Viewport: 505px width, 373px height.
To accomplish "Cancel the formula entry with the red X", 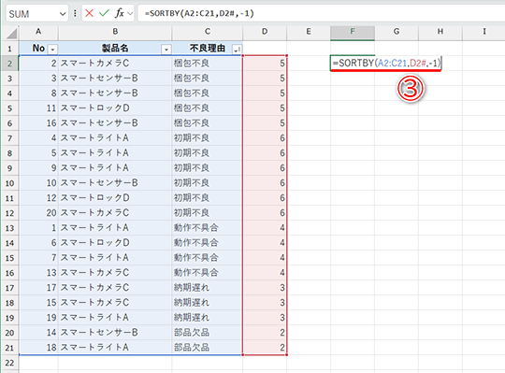I will click(x=89, y=13).
